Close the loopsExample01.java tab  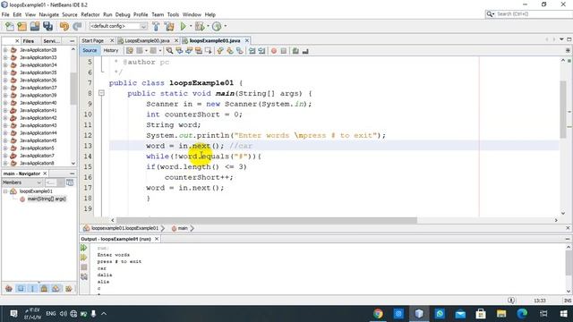247,40
